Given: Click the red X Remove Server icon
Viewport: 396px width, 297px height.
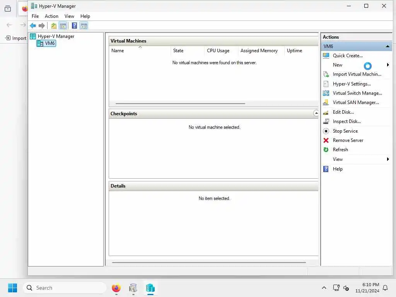Looking at the screenshot, I should click(326, 140).
